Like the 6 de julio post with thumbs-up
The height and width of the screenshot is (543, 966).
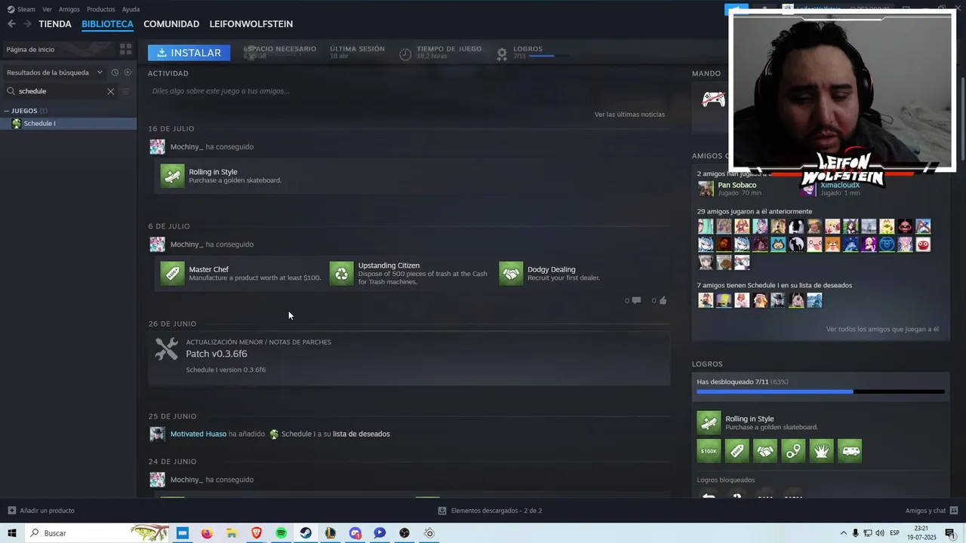pos(663,300)
